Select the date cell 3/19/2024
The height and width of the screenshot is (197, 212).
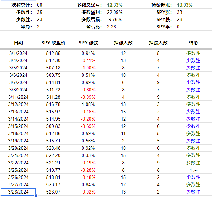click(x=18, y=141)
